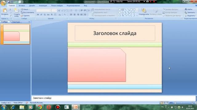Select the line shape in shapes gallery

126,9
